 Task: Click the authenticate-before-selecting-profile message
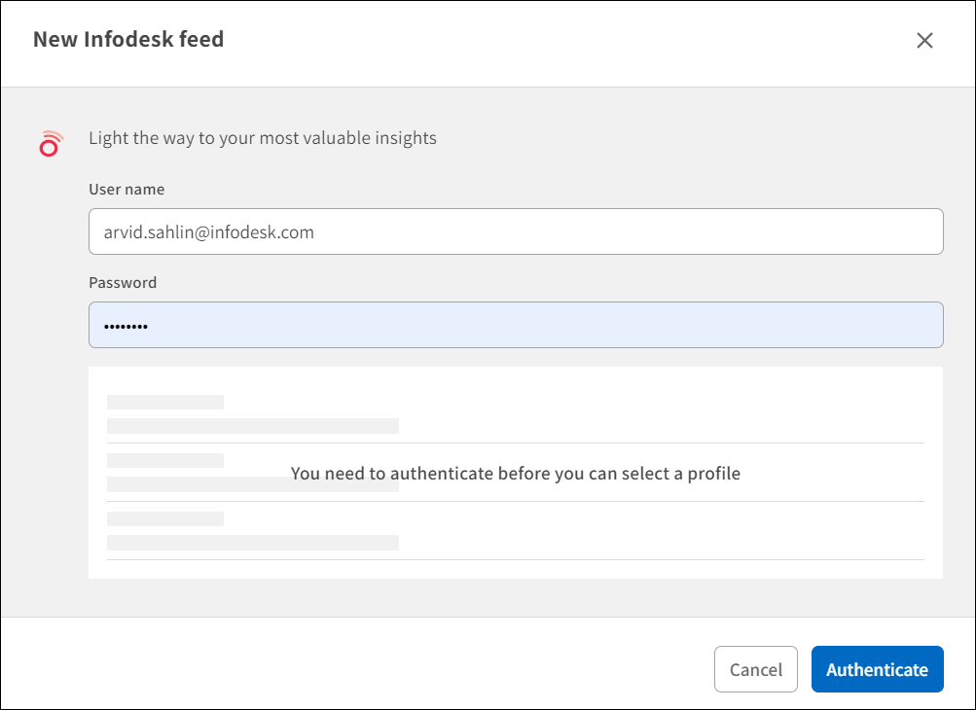tap(516, 474)
